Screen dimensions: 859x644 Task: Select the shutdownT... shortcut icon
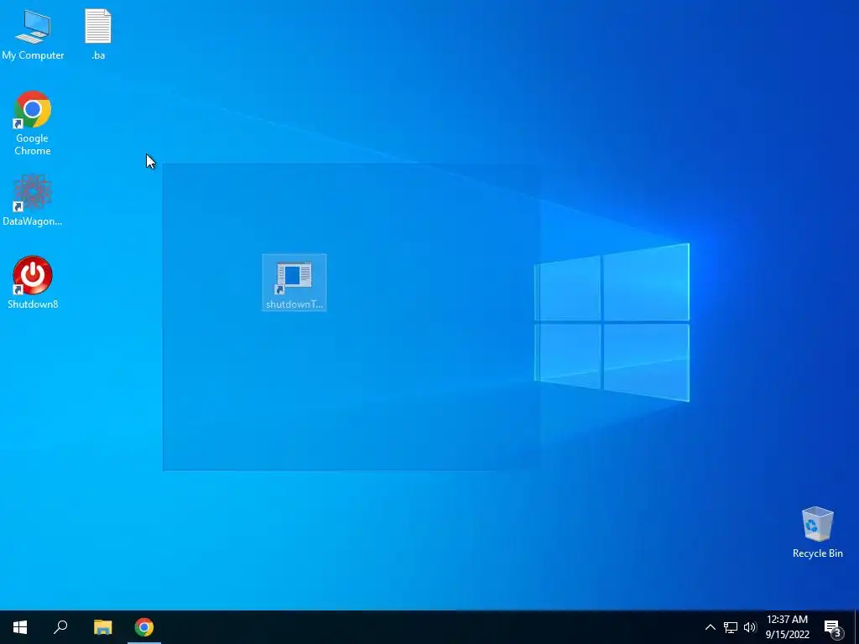(294, 283)
